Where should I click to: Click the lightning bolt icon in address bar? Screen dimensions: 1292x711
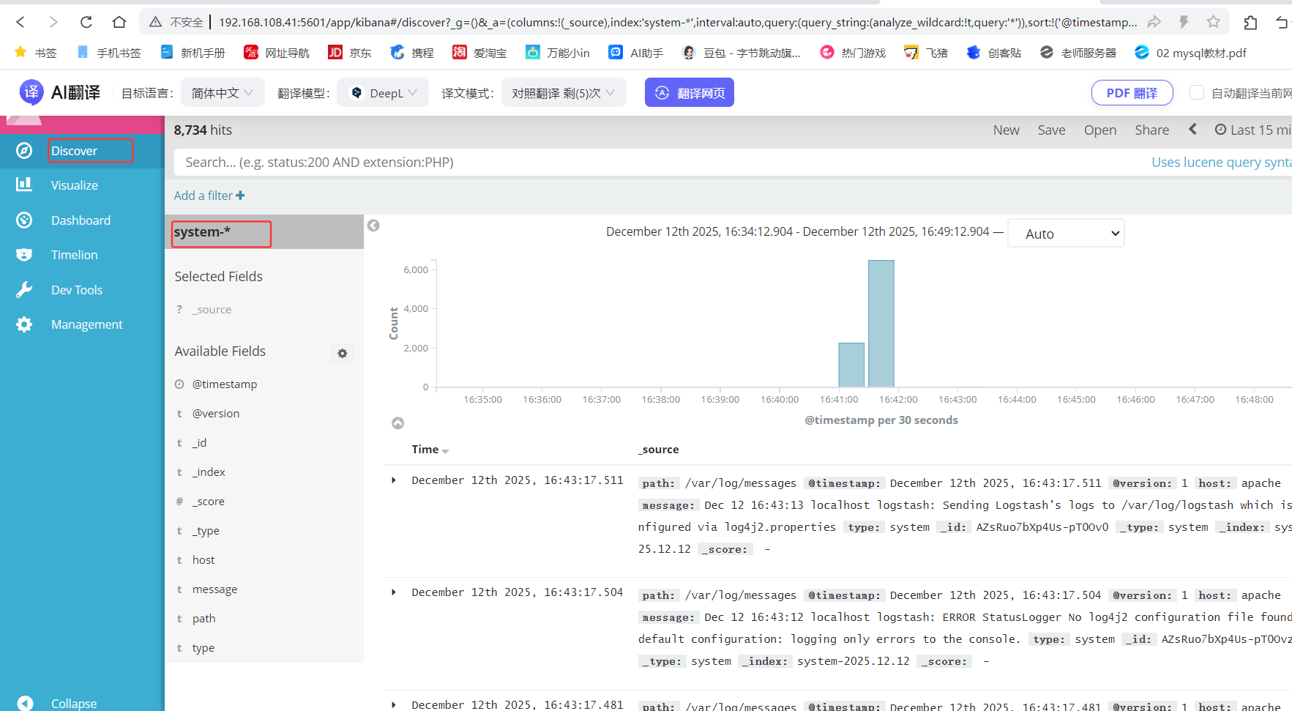pyautogui.click(x=1184, y=22)
